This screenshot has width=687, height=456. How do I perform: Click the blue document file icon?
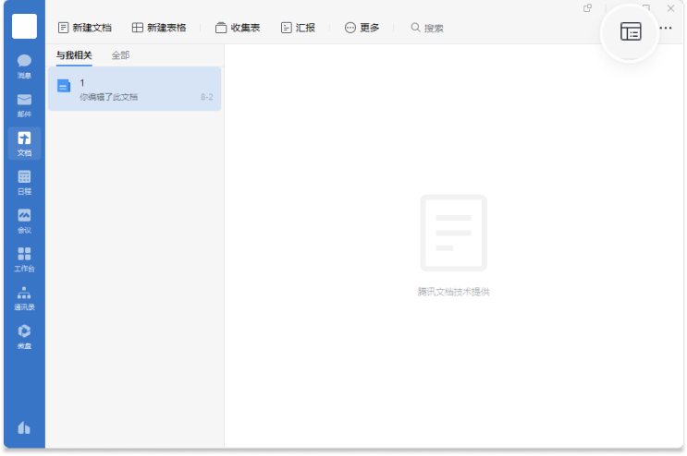point(64,86)
